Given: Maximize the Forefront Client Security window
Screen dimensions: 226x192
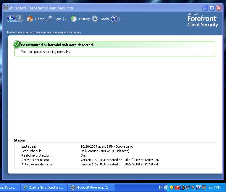Looking at the screenshot, I should click(212, 8).
